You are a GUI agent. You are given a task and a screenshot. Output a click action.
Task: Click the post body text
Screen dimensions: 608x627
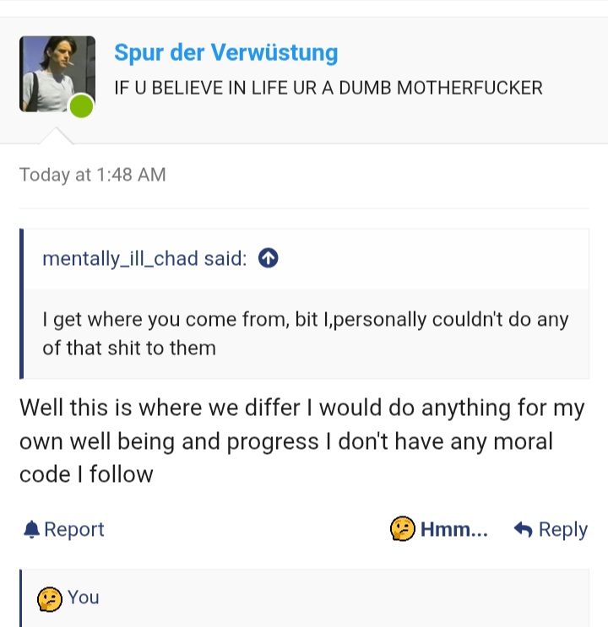click(x=302, y=441)
